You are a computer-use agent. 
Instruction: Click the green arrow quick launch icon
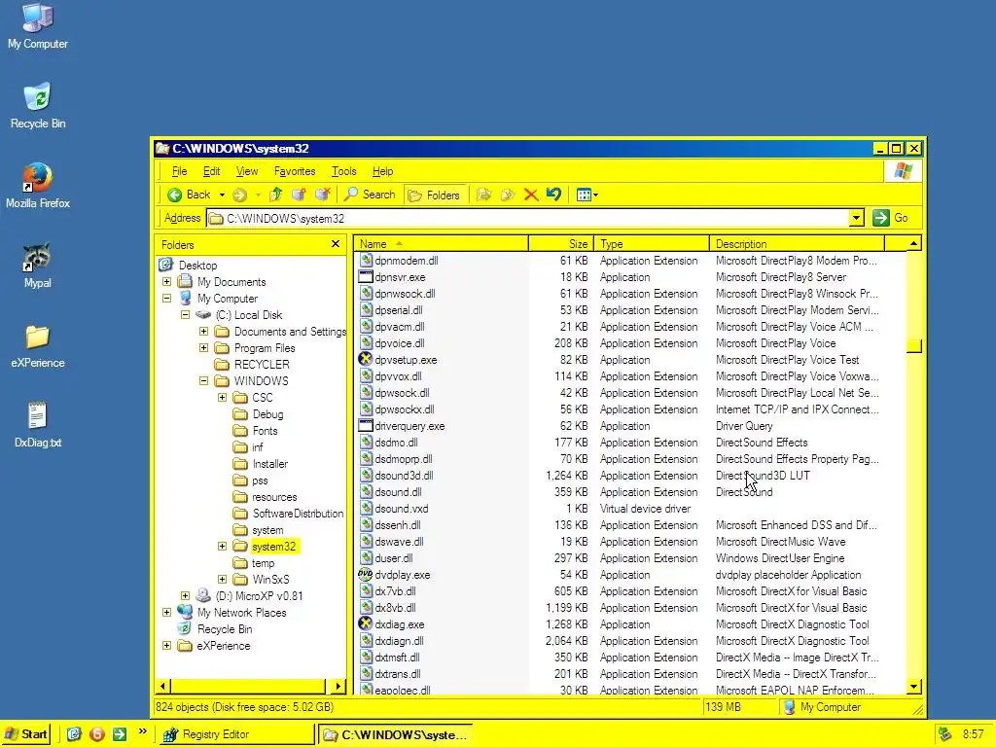click(120, 734)
